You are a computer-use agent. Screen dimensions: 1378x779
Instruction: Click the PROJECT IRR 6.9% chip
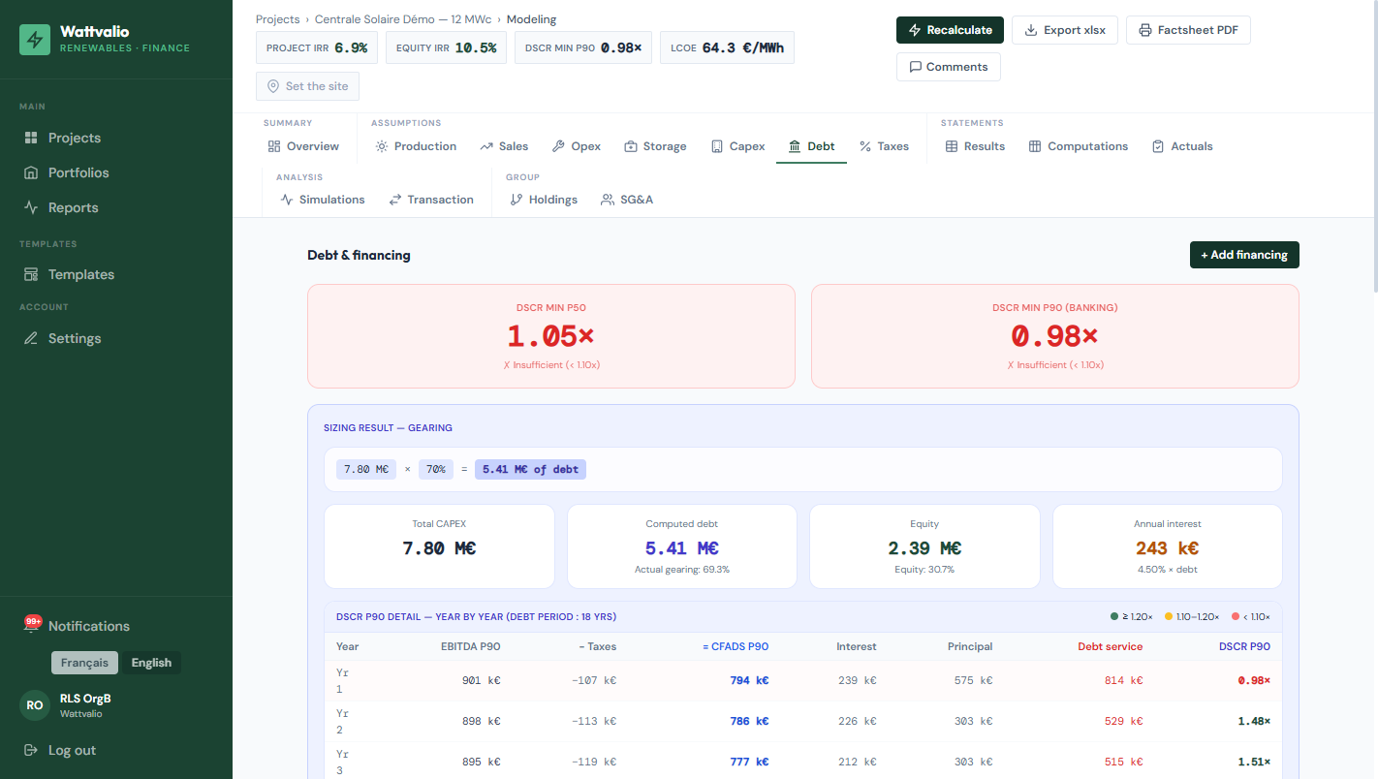pyautogui.click(x=317, y=47)
